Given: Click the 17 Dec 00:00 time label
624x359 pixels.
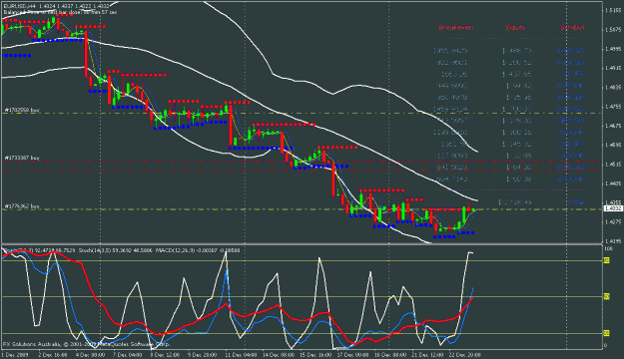Looking at the screenshot, I should 353,355.
